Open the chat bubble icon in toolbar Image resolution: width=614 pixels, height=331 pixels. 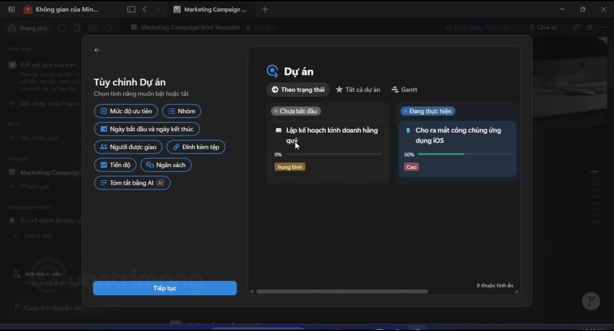point(62,28)
